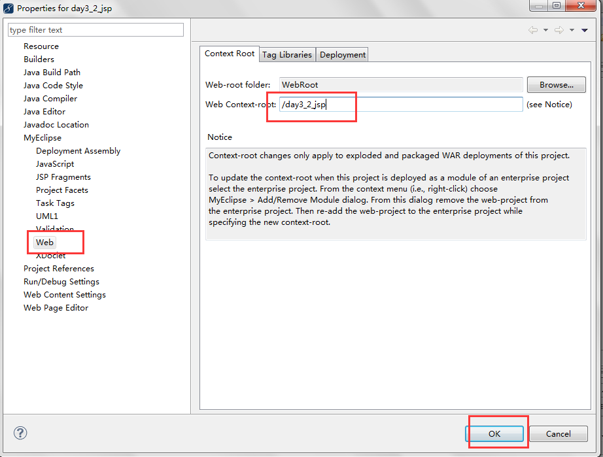Dismiss the dialog with Cancel
This screenshot has width=603, height=457.
tap(558, 433)
